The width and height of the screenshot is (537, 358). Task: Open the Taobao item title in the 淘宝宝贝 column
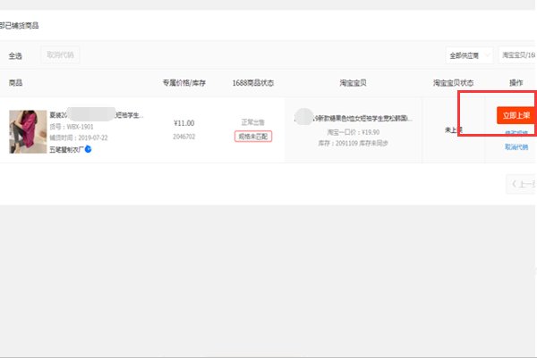(354, 118)
